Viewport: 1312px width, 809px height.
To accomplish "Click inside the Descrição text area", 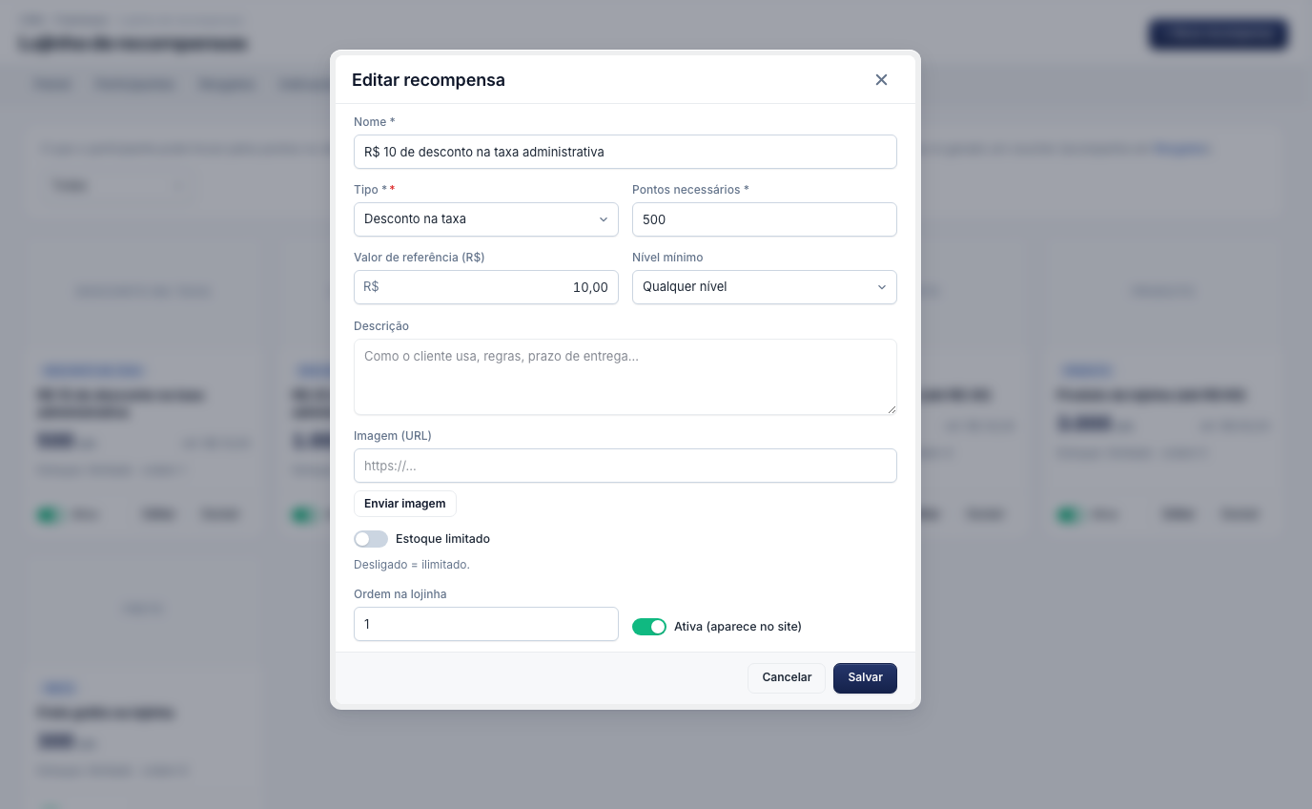I will (x=625, y=377).
